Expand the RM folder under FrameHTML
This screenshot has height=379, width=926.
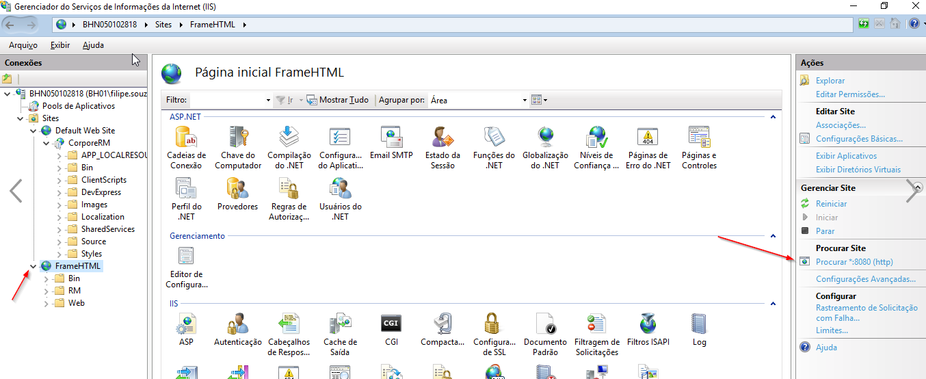point(46,291)
